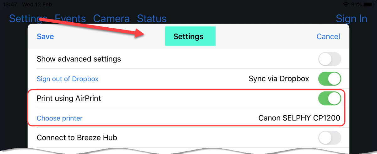Toggle Show advanced settings switch
Viewport: 377px width, 154px height.
pos(330,59)
